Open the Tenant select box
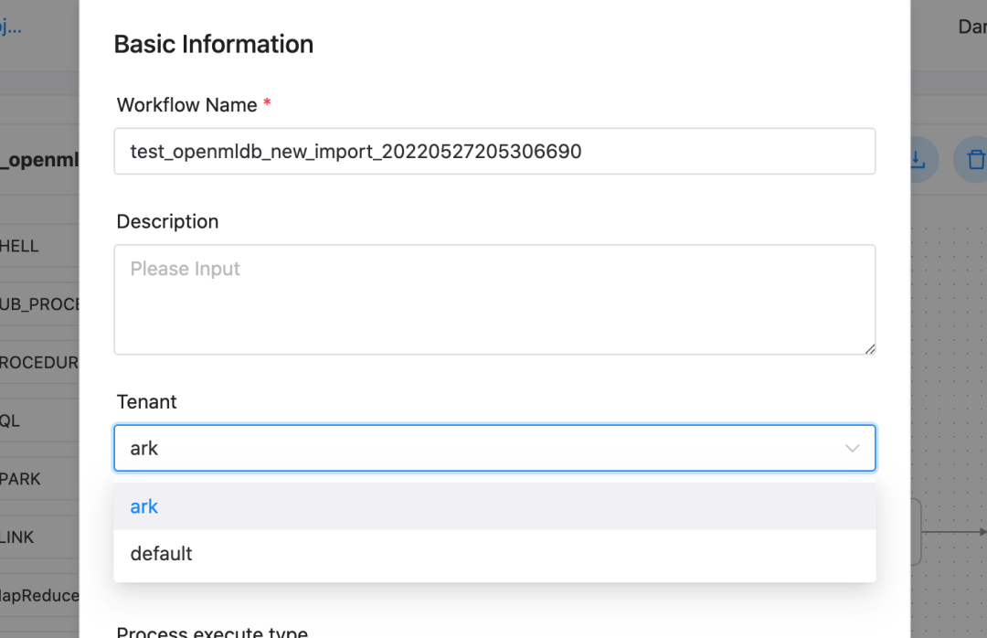987x638 pixels. [494, 449]
